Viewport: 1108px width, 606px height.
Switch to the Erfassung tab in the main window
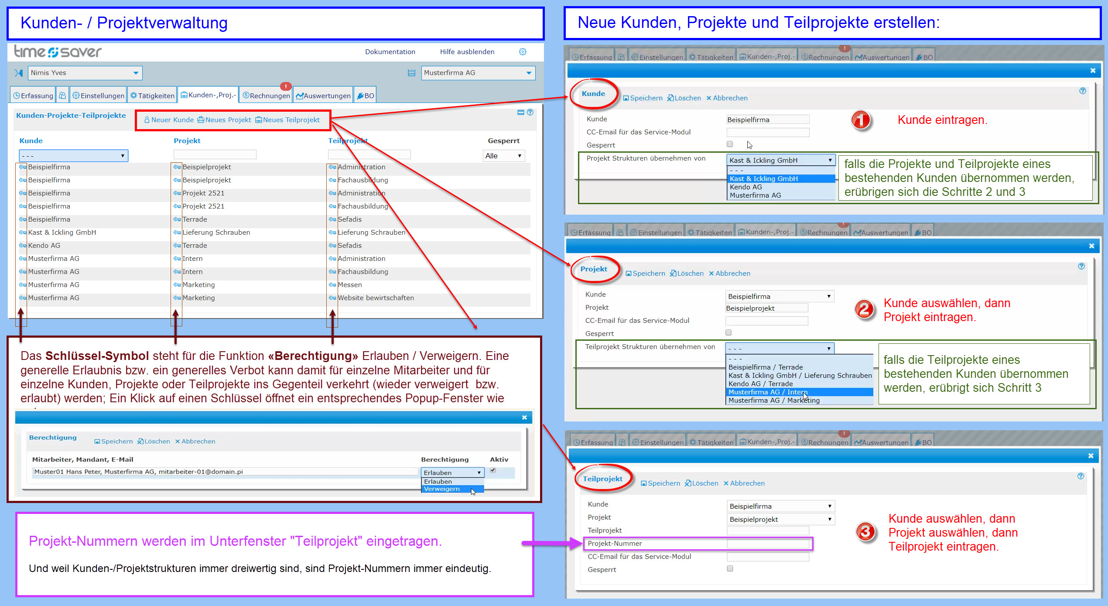pos(33,96)
